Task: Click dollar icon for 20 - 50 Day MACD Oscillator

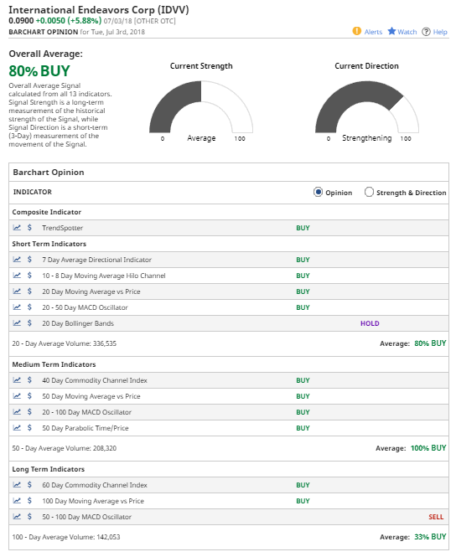Action: click(29, 307)
